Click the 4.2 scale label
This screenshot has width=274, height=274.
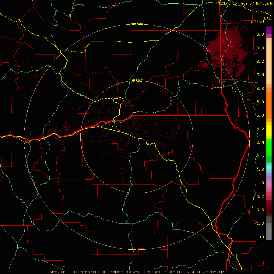pyautogui.click(x=260, y=129)
